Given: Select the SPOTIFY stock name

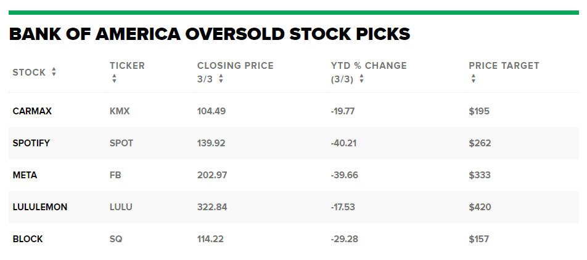Looking at the screenshot, I should point(31,143).
